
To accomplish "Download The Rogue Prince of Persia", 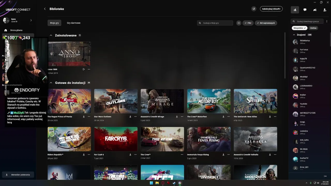I will 84,117.
